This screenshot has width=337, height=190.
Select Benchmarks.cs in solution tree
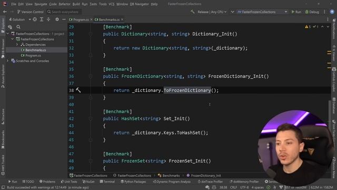click(35, 50)
